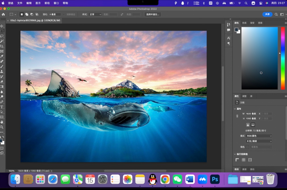Screen dimensions: 287x190
Task: Go to Photoshop Home screen icon
Action: 3,15
